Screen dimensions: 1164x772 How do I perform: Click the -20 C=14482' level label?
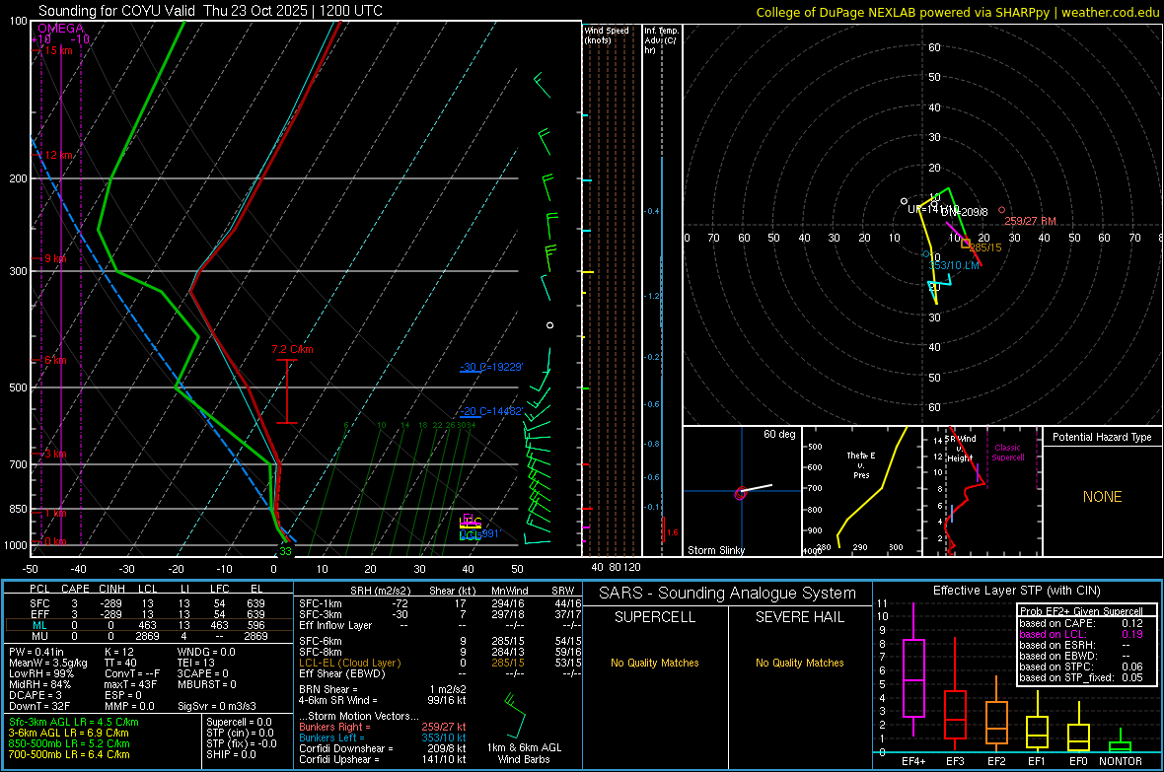(491, 411)
